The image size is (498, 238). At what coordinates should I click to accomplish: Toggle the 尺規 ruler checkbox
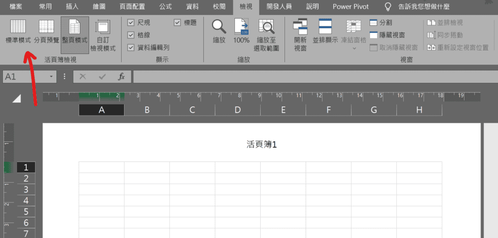click(x=131, y=23)
